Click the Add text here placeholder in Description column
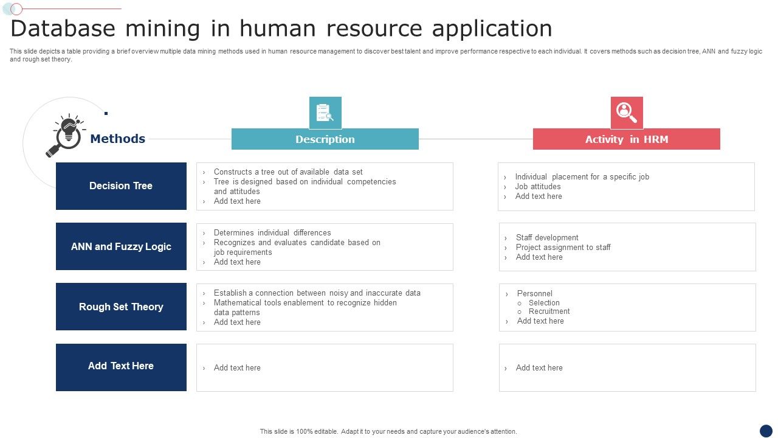Image resolution: width=778 pixels, height=438 pixels. coord(236,367)
